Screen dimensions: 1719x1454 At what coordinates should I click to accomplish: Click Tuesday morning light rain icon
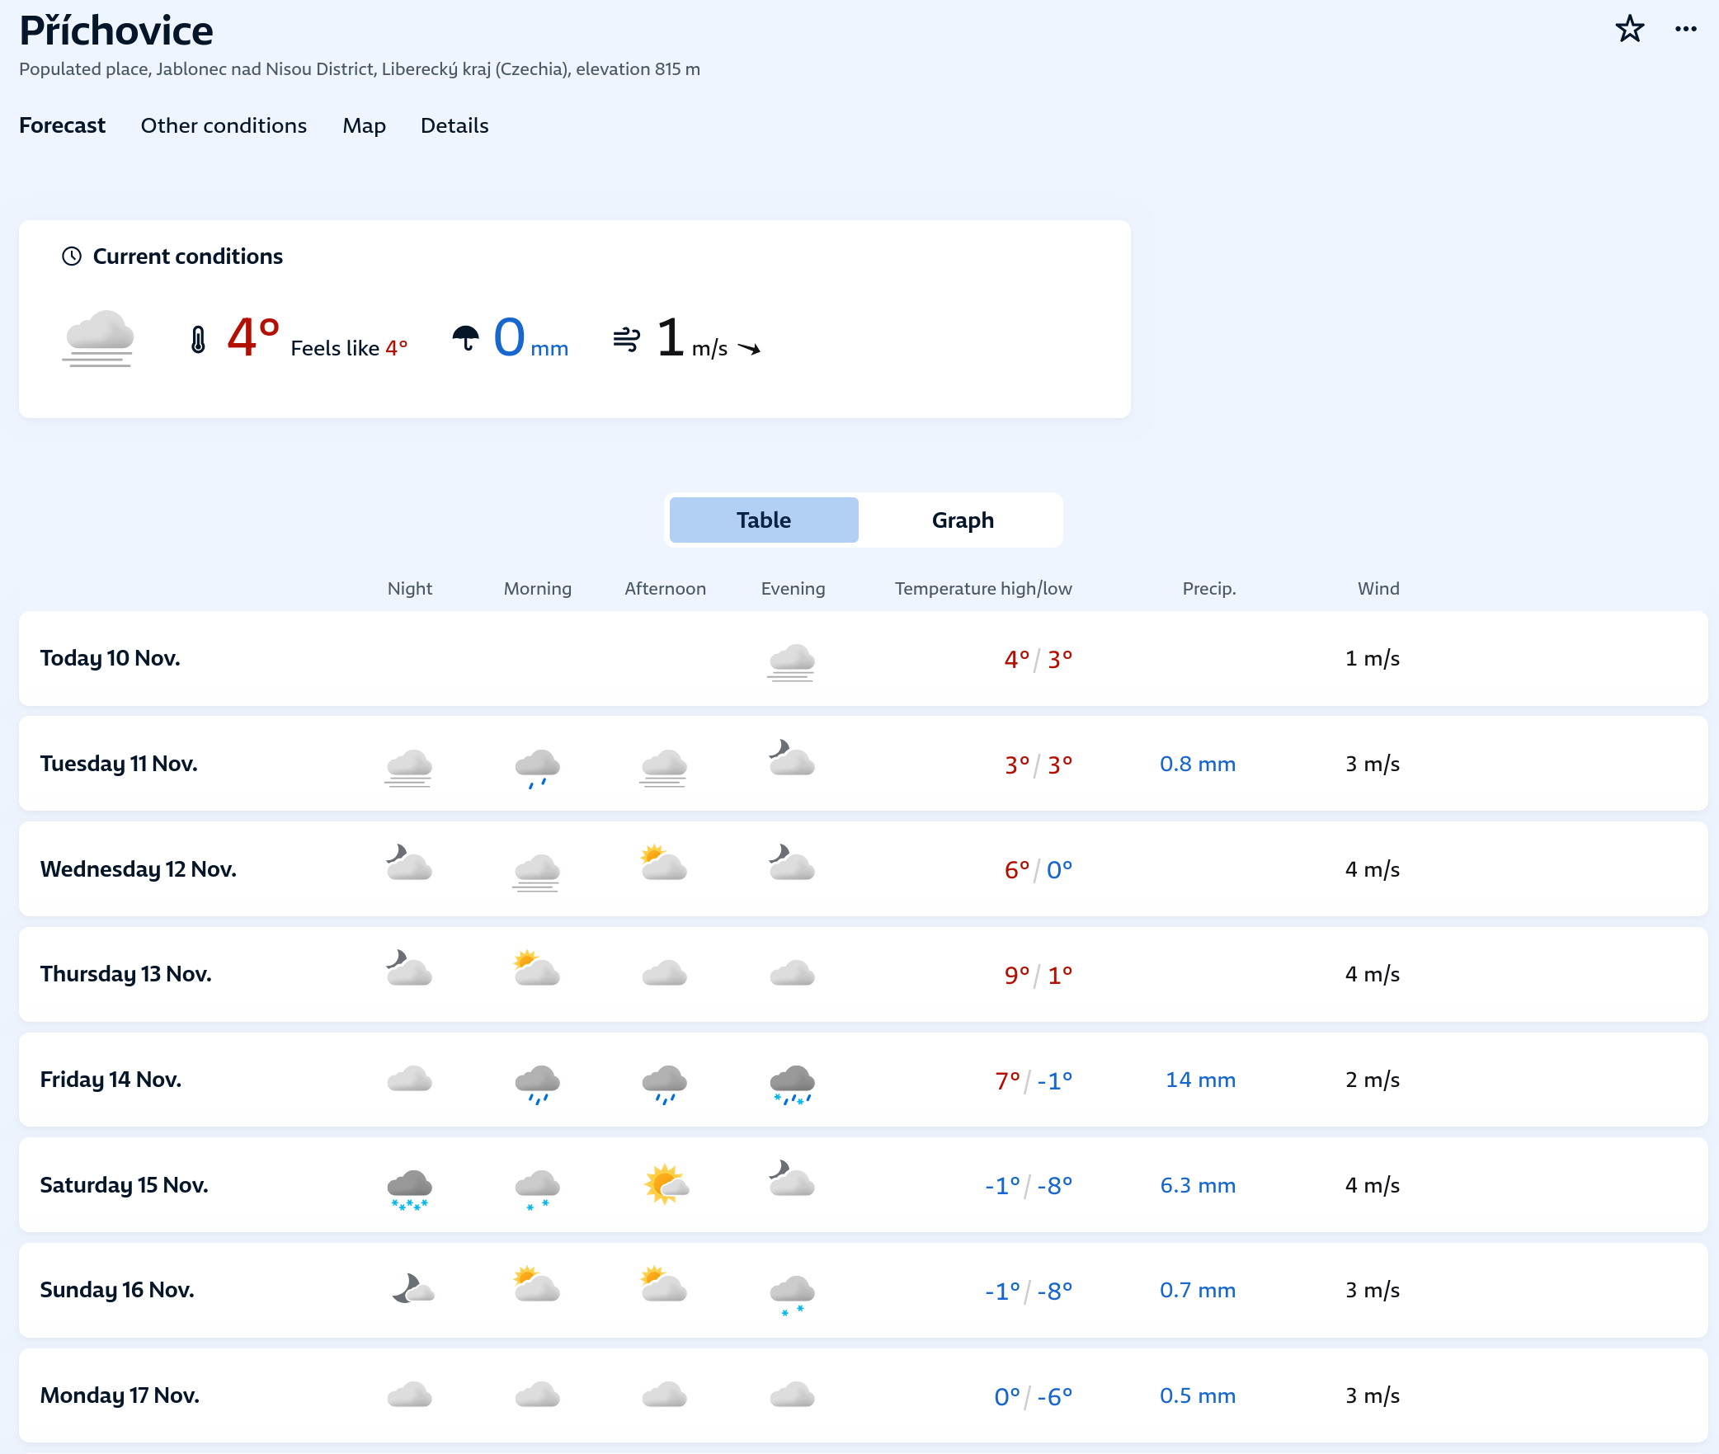(537, 767)
